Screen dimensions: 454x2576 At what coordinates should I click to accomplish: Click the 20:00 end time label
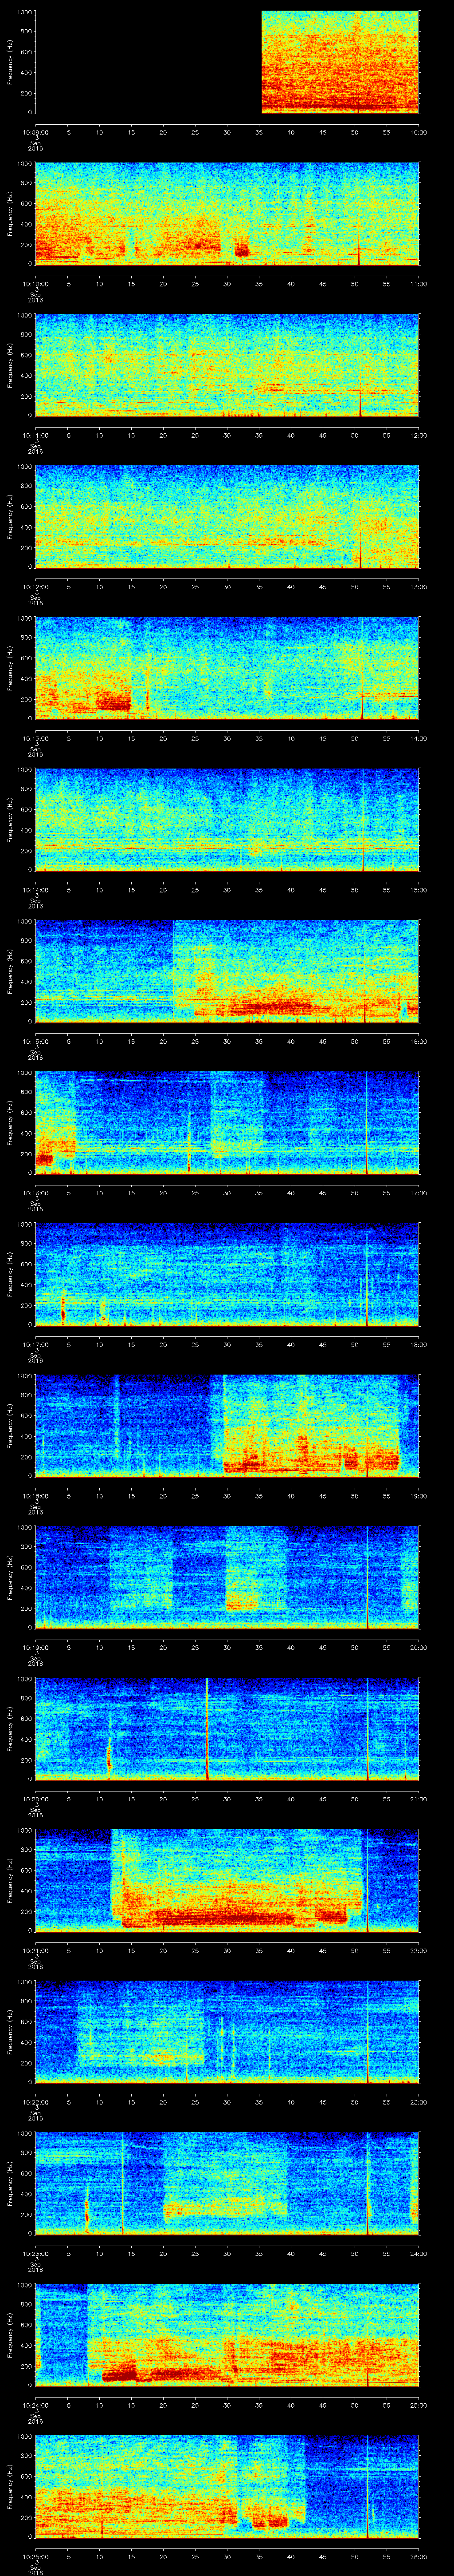point(418,1647)
